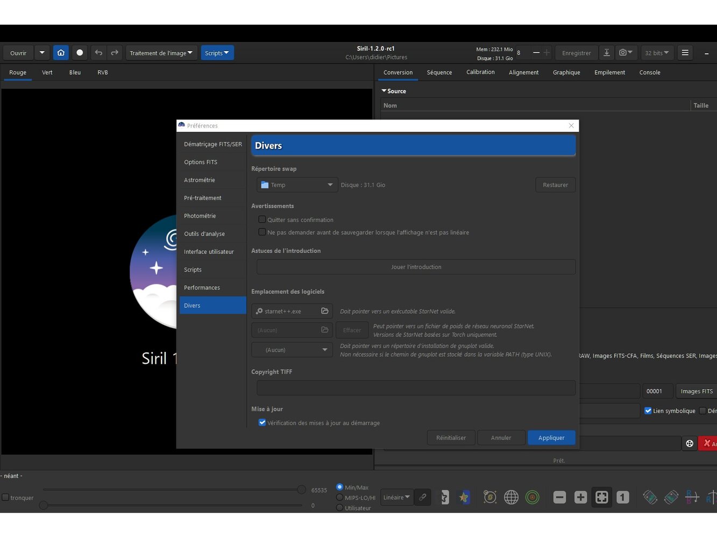Click the false-color star icon
Image resolution: width=717 pixels, height=538 pixels.
click(464, 497)
